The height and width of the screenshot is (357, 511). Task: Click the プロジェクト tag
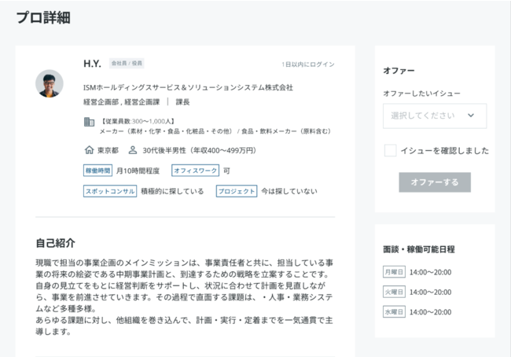pos(237,191)
